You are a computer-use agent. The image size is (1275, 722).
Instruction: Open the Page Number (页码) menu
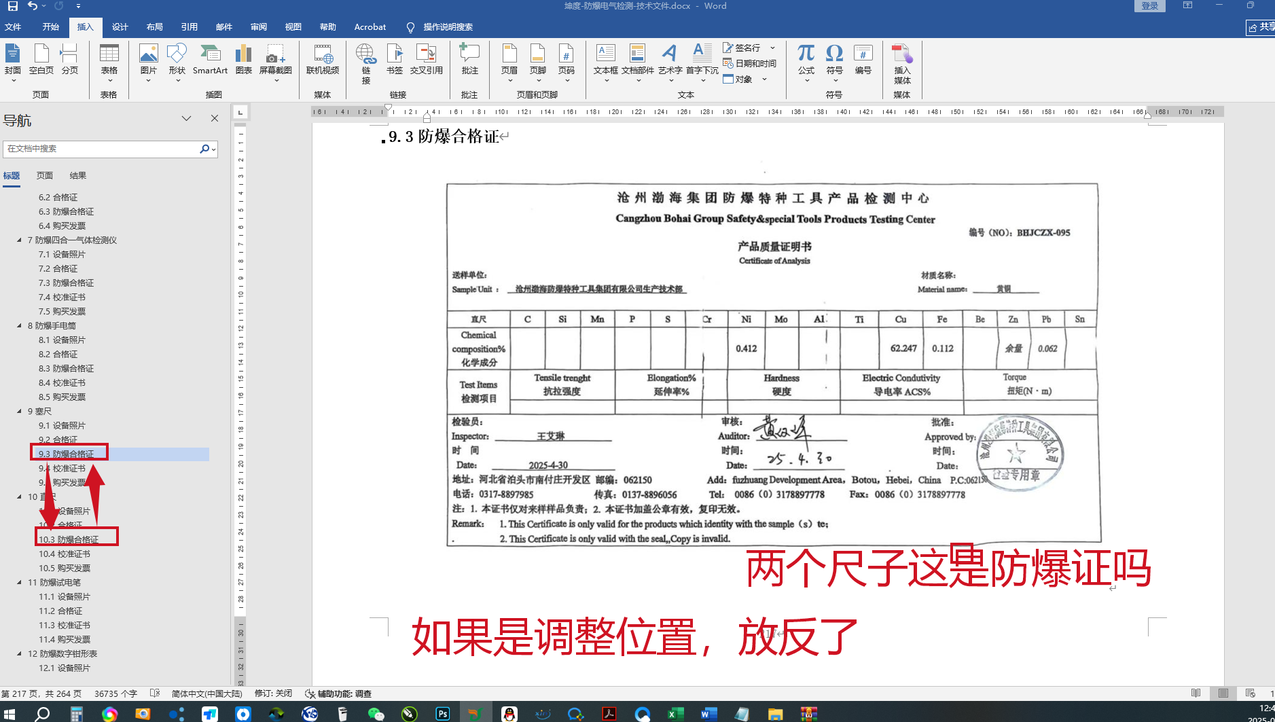click(x=567, y=62)
